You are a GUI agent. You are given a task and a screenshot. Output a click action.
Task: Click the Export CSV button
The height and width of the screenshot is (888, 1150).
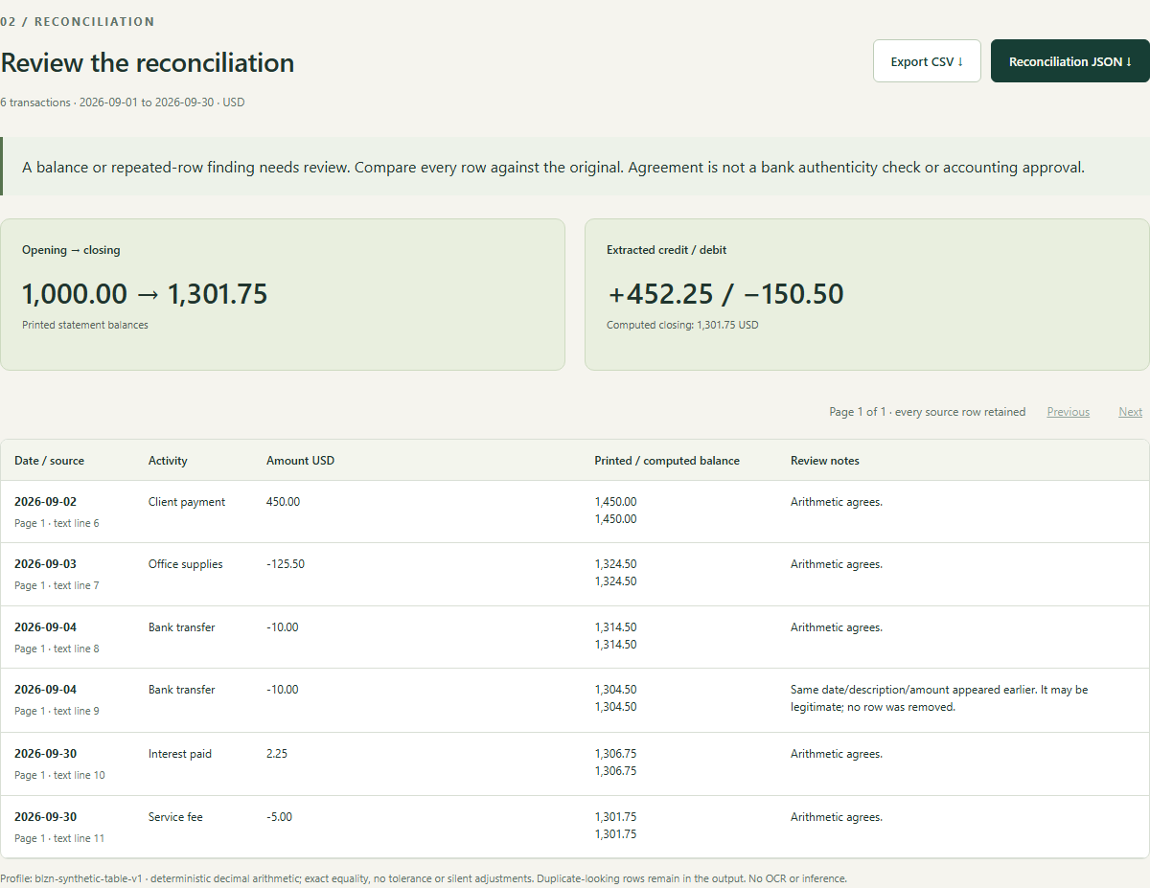927,61
